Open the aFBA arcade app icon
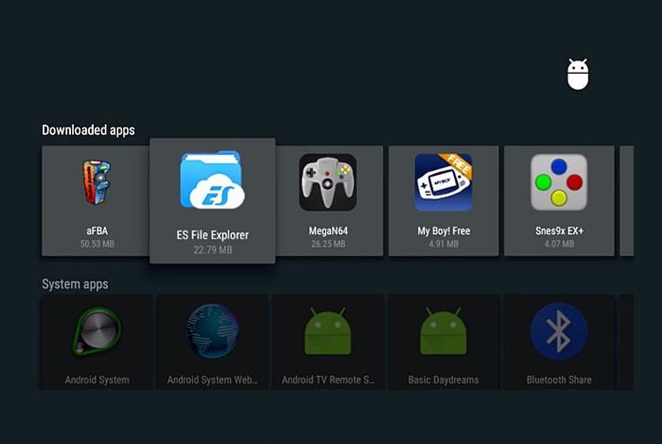662x444 pixels. point(97,182)
